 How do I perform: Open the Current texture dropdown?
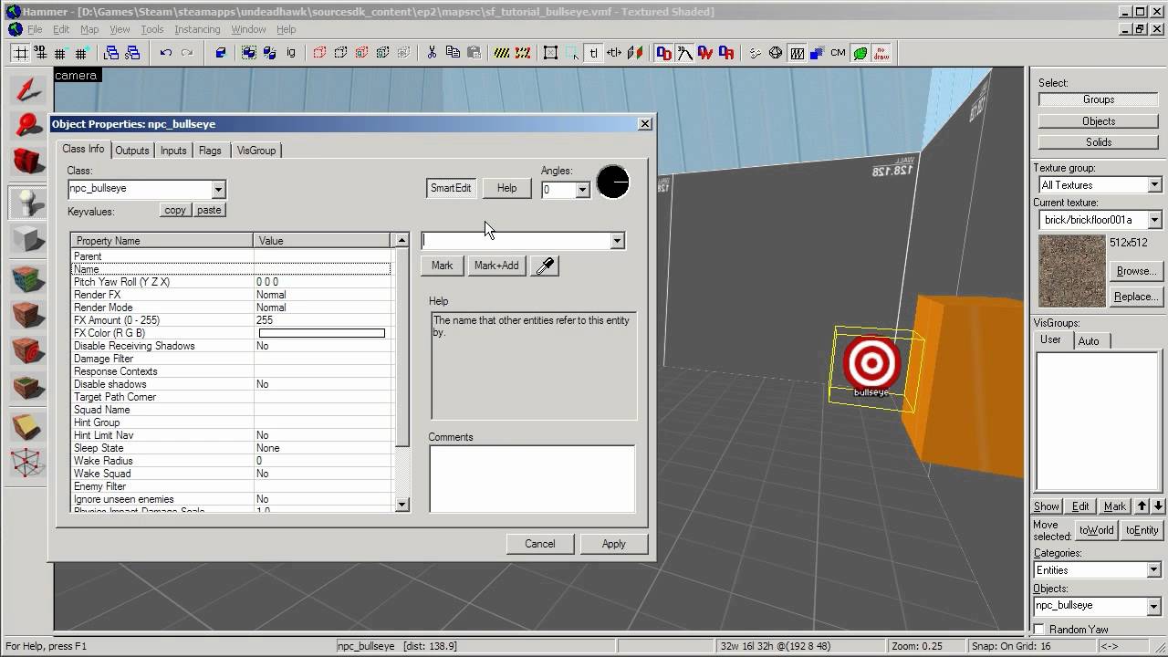pos(1154,220)
